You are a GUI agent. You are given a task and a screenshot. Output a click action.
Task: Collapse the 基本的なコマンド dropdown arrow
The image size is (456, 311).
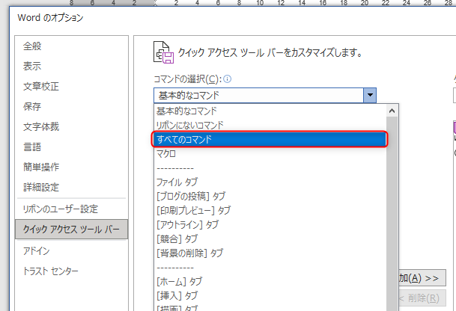click(370, 95)
